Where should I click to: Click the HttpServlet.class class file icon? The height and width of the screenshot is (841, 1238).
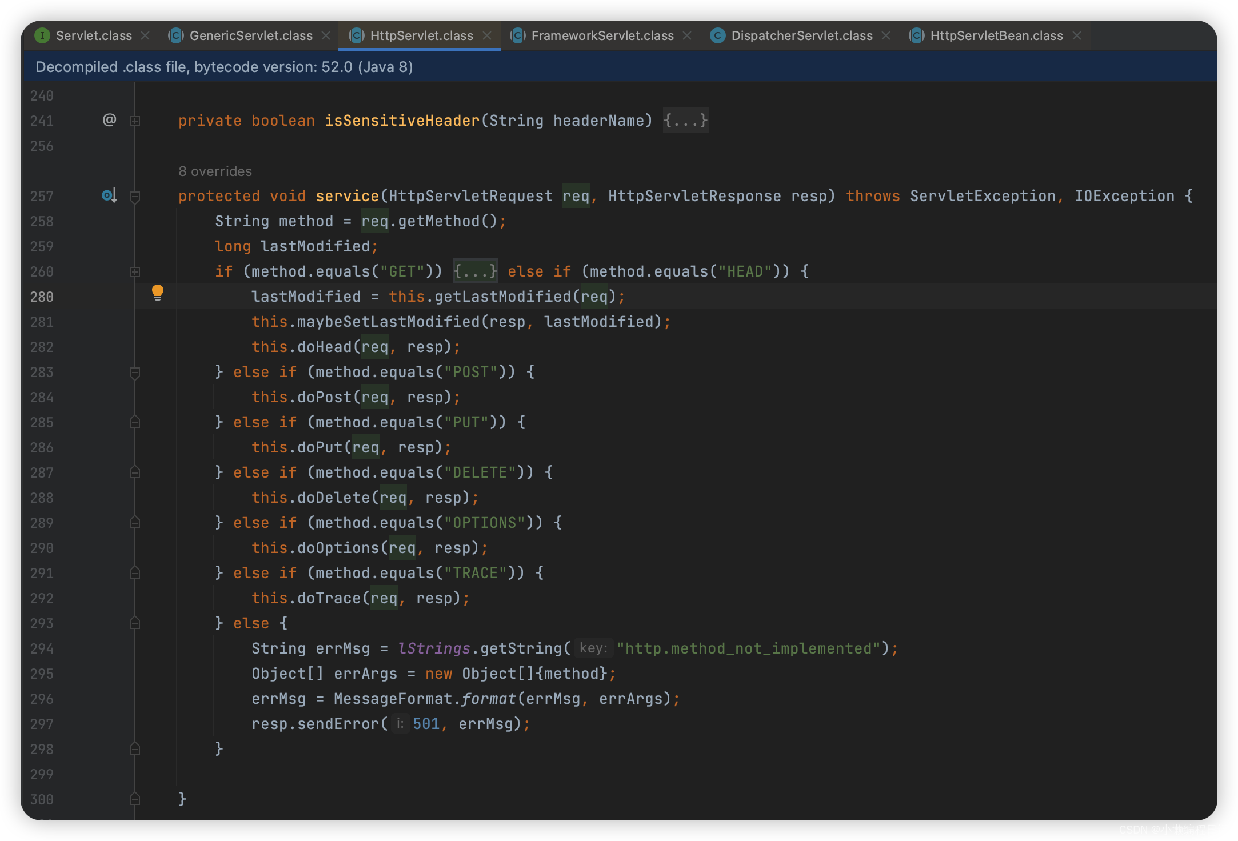coord(356,35)
